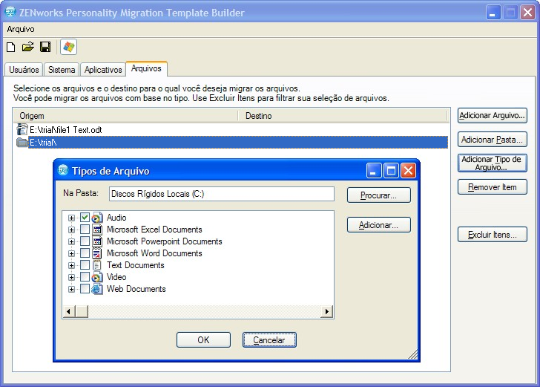Check the Microsoft Word Documents checkbox
Image resolution: width=540 pixels, height=387 pixels.
pos(85,253)
